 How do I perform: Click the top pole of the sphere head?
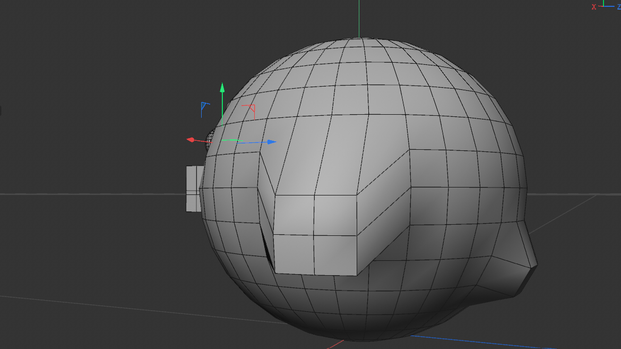click(359, 39)
